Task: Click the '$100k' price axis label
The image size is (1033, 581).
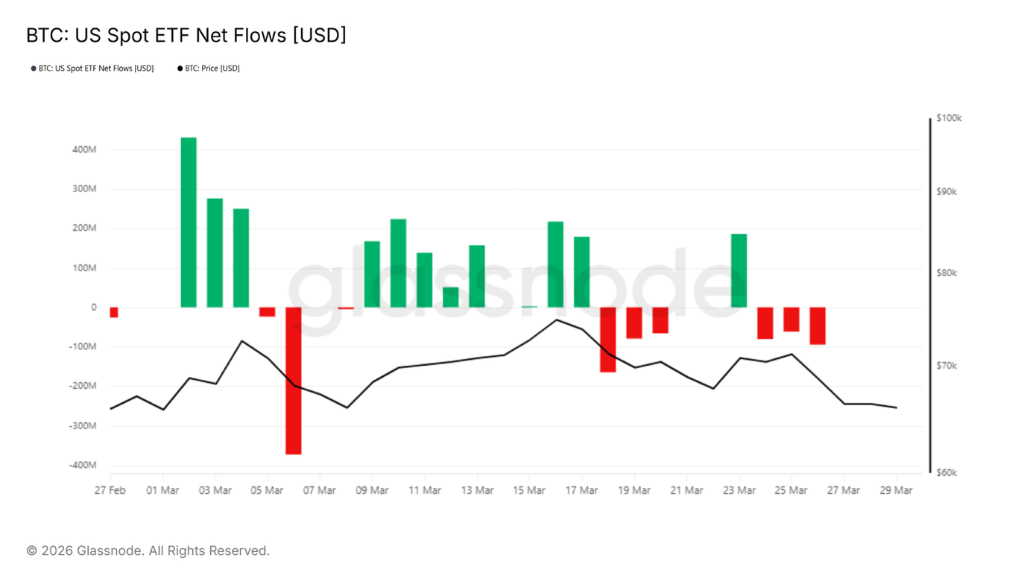Action: (x=949, y=118)
